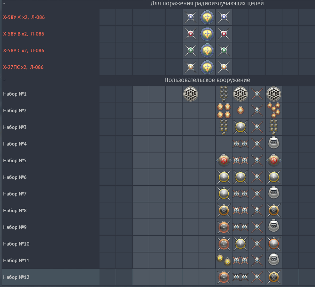Select payload 'Набор №6'
Image resolution: width=315 pixels, height=287 pixels.
coord(158,177)
